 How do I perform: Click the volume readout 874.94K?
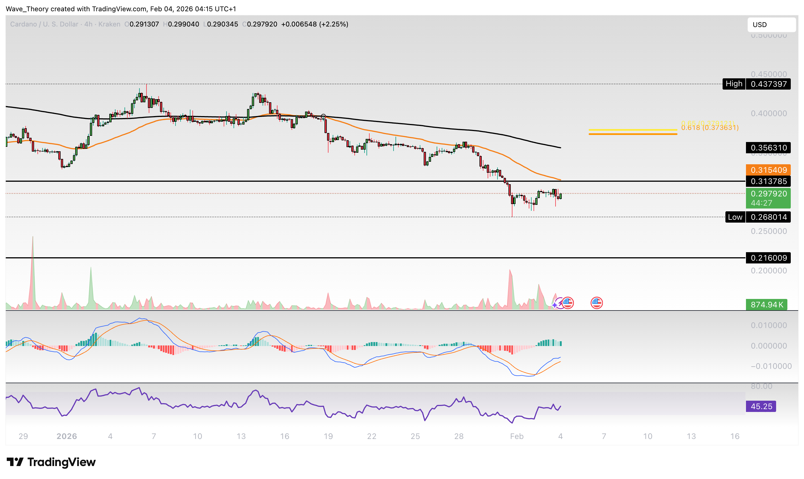click(x=767, y=304)
